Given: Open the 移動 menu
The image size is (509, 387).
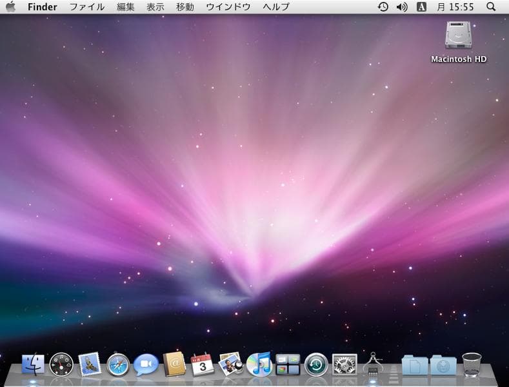Looking at the screenshot, I should click(185, 7).
